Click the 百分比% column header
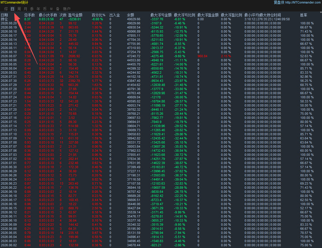The width and height of the screenshot is (322, 248). click(99, 15)
